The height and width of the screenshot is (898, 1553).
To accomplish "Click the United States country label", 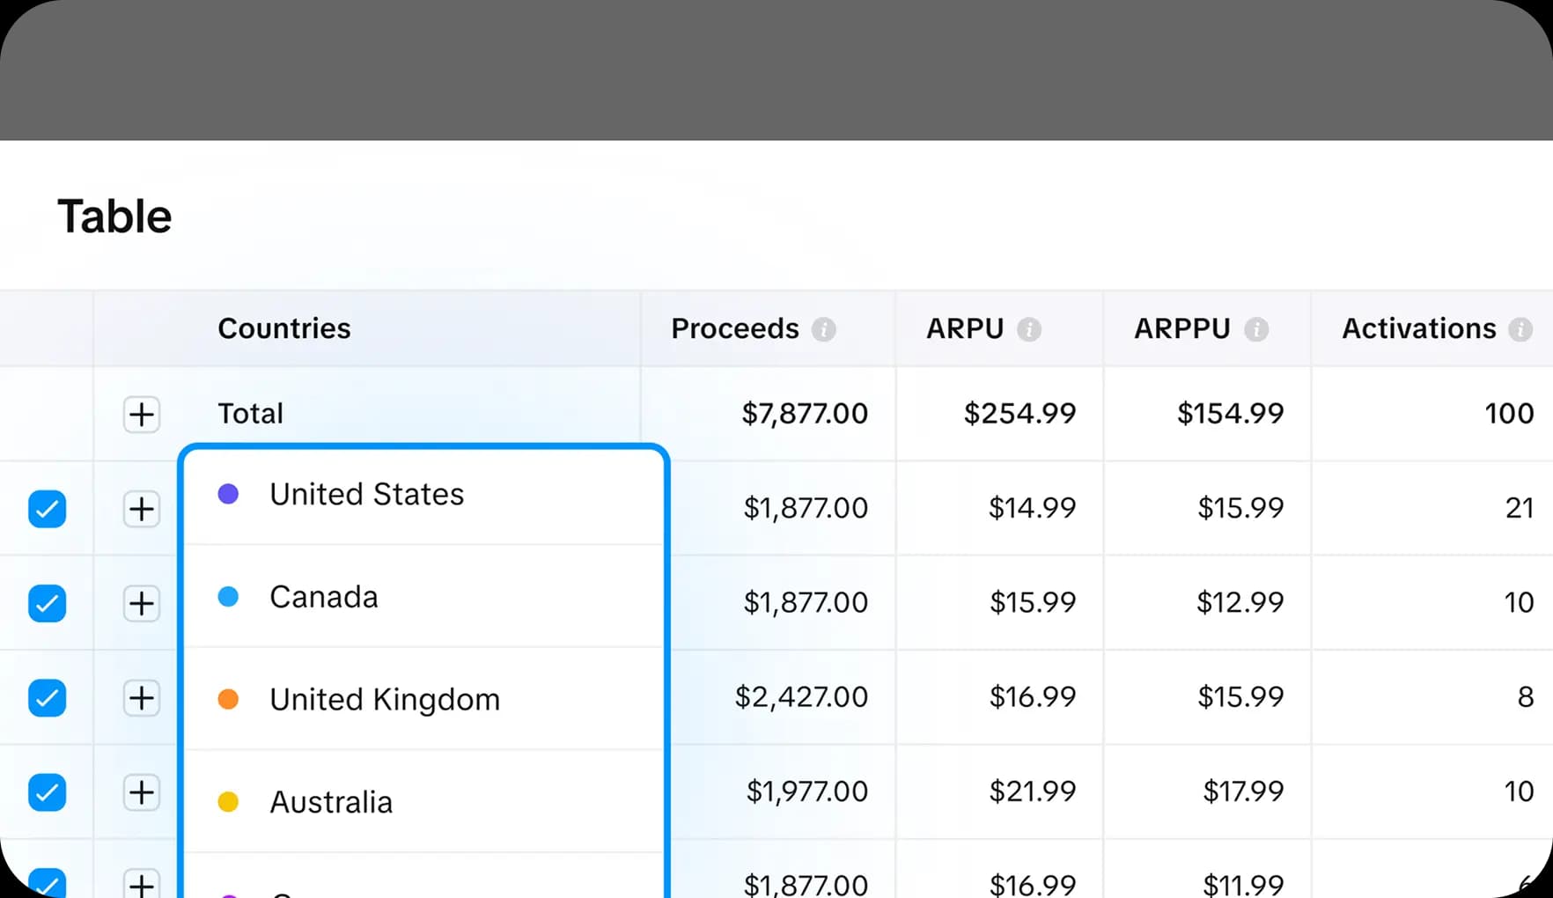I will pyautogui.click(x=366, y=494).
